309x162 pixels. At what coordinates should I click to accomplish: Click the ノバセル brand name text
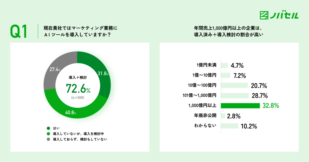[284, 15]
